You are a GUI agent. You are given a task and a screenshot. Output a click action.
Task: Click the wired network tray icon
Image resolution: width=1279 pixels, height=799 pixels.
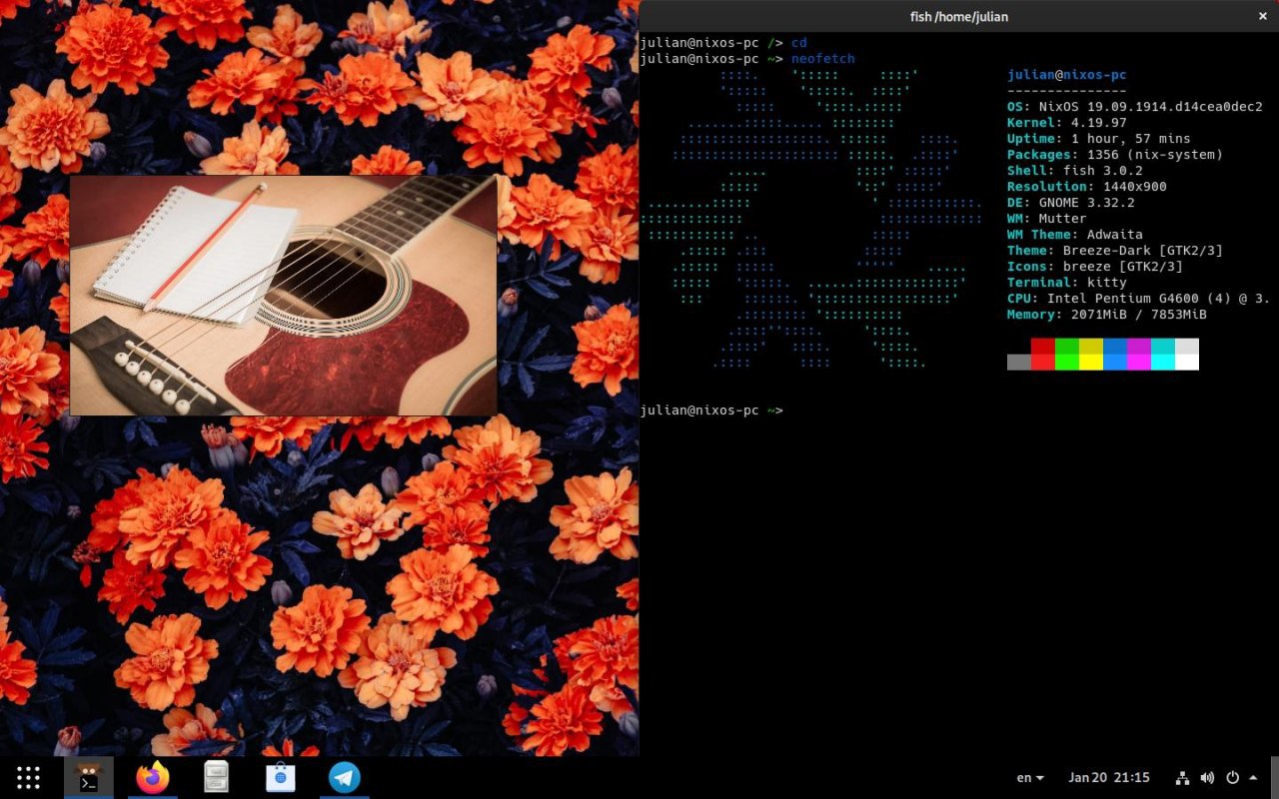click(x=1183, y=777)
